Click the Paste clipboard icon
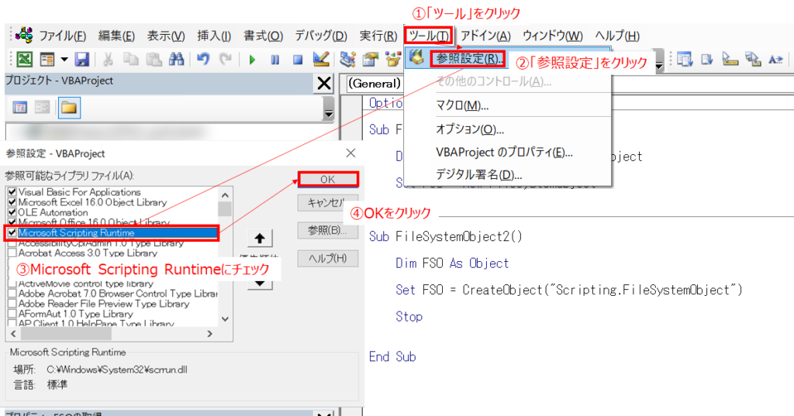794x416 pixels. tap(154, 59)
